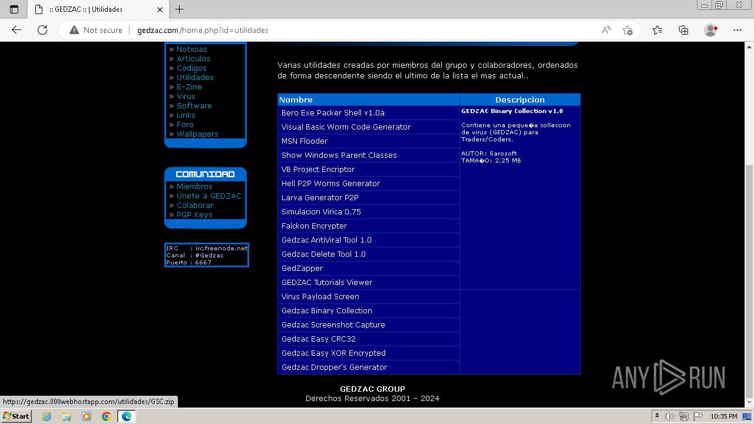Select Gedzac Easy XOR Encrypted row
The width and height of the screenshot is (754, 424).
(368, 353)
